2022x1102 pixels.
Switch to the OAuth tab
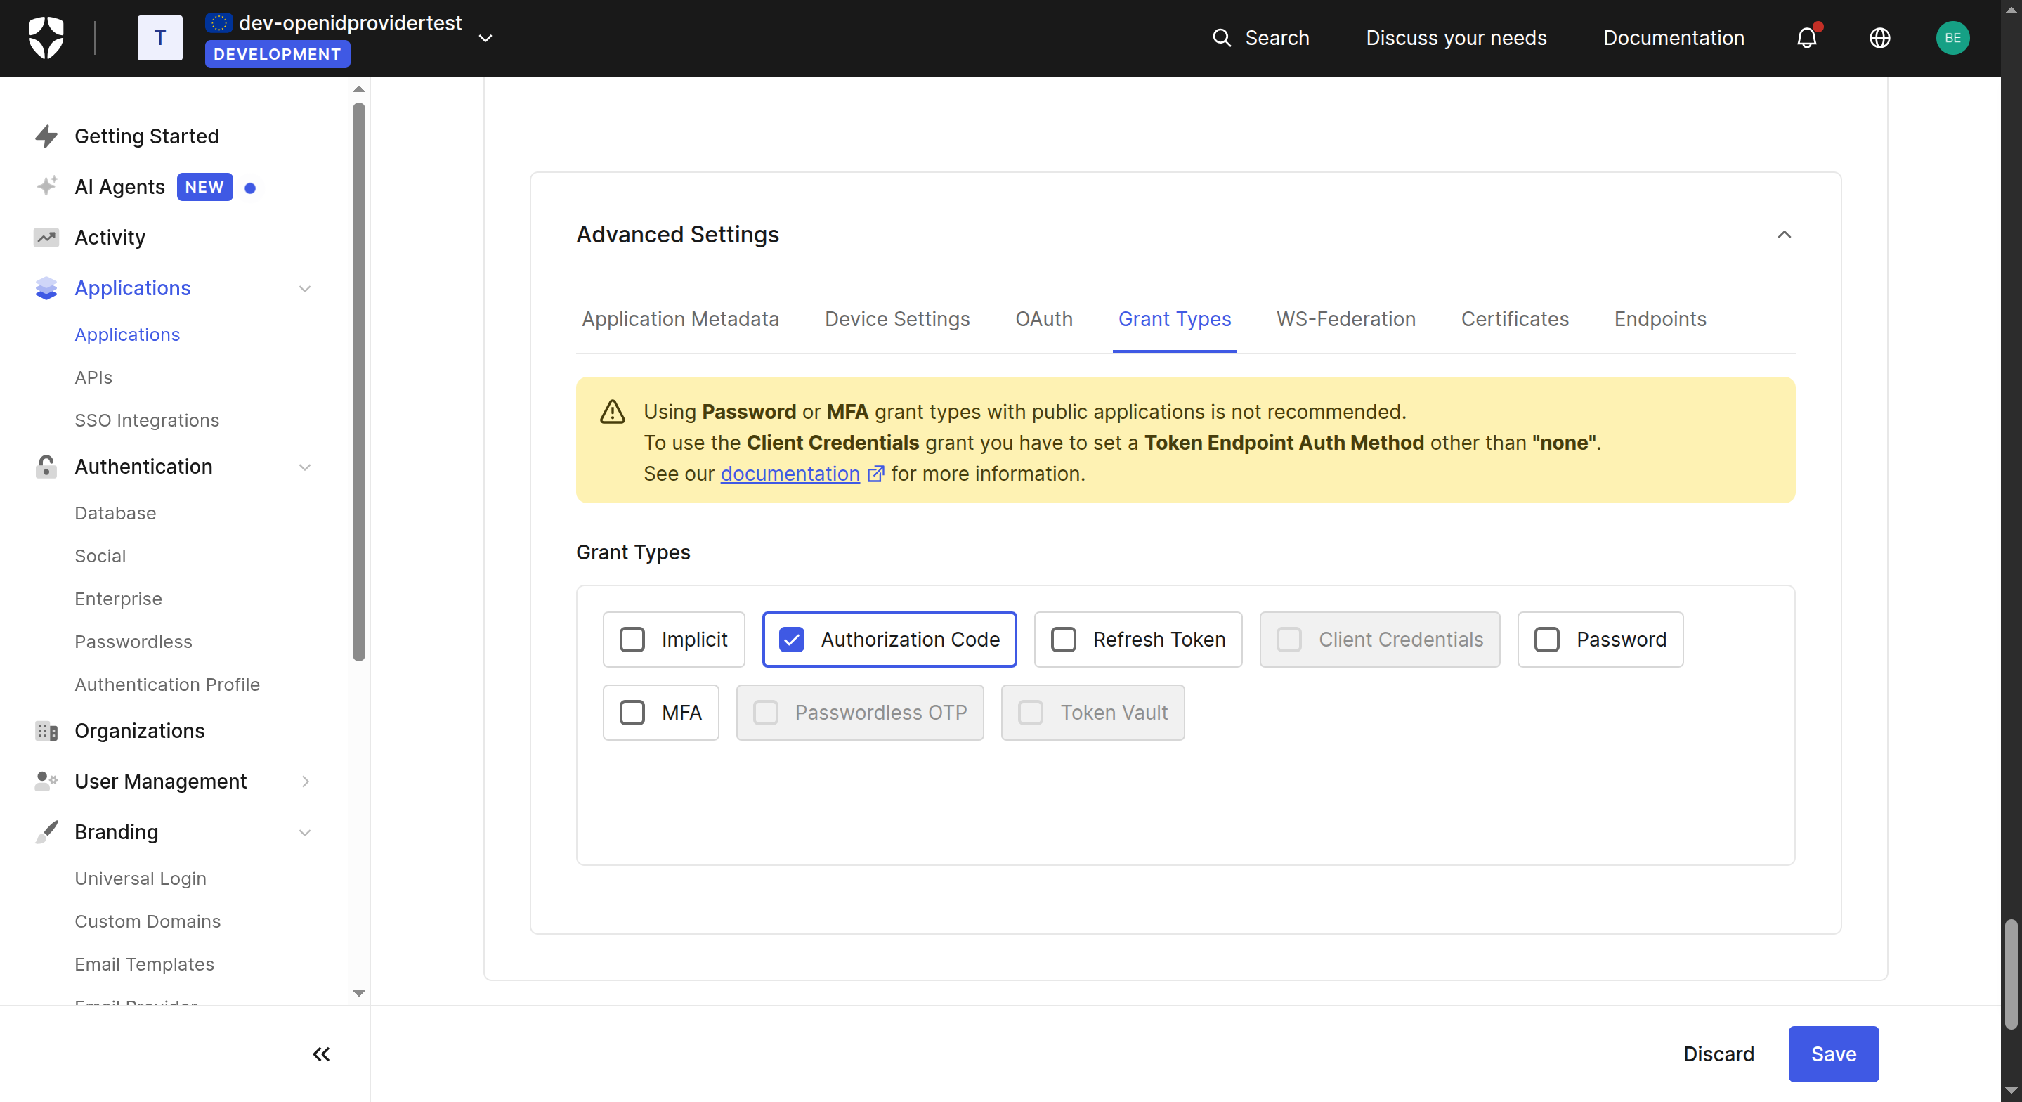[1043, 319]
